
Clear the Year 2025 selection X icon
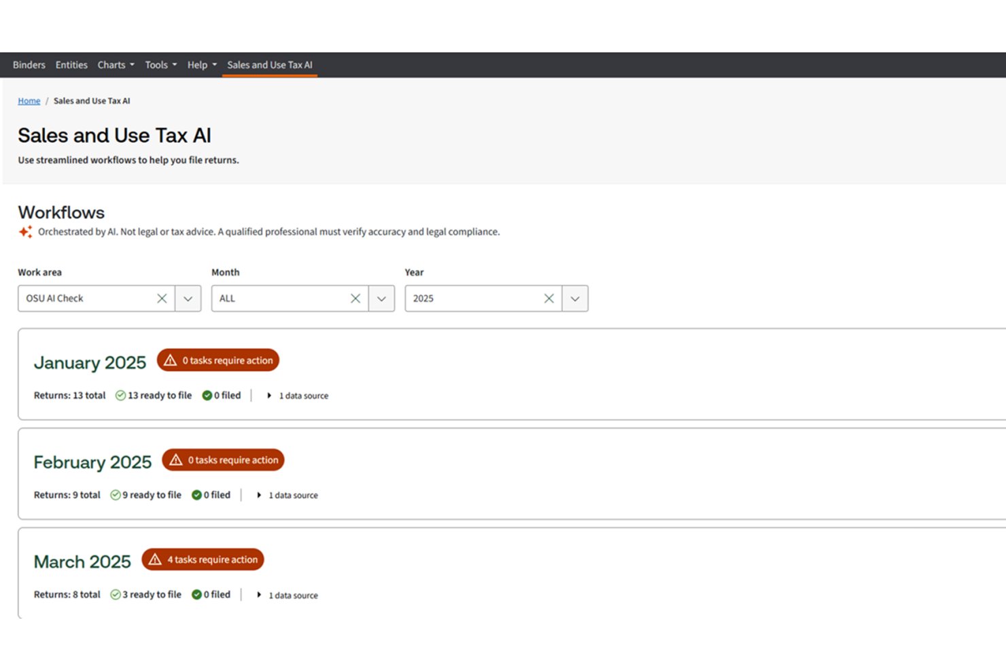click(549, 298)
